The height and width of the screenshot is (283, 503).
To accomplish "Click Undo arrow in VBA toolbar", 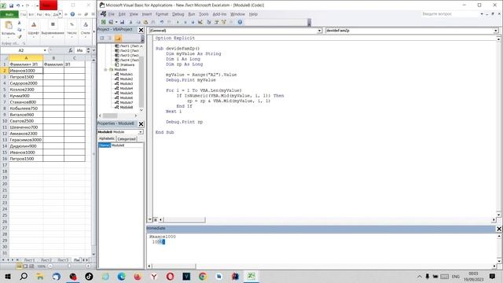I will click(162, 22).
